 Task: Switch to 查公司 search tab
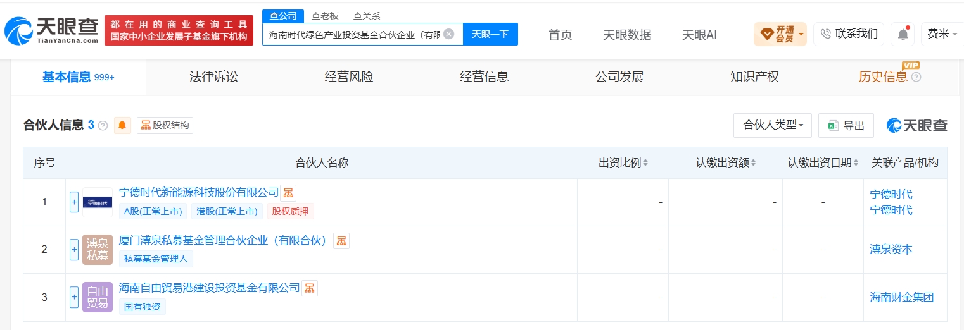(x=282, y=16)
